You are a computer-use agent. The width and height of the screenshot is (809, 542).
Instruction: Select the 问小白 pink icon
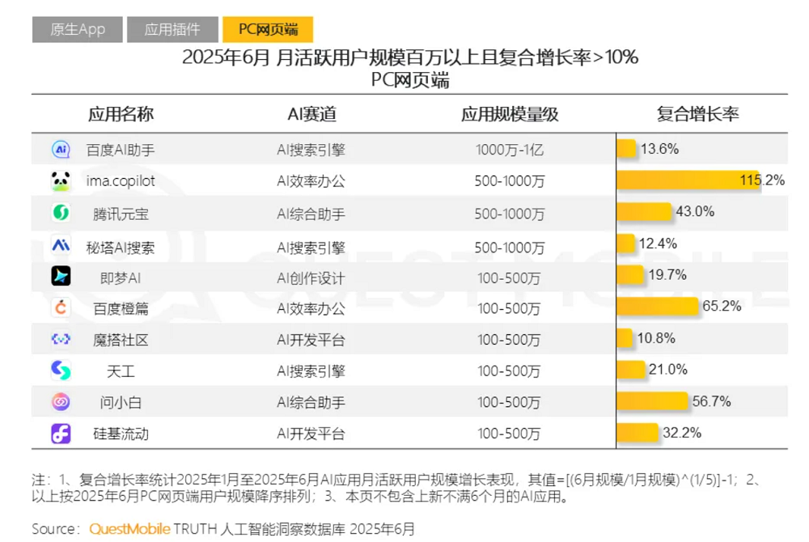61,402
